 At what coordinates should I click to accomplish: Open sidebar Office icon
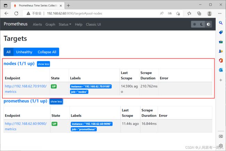(221, 60)
